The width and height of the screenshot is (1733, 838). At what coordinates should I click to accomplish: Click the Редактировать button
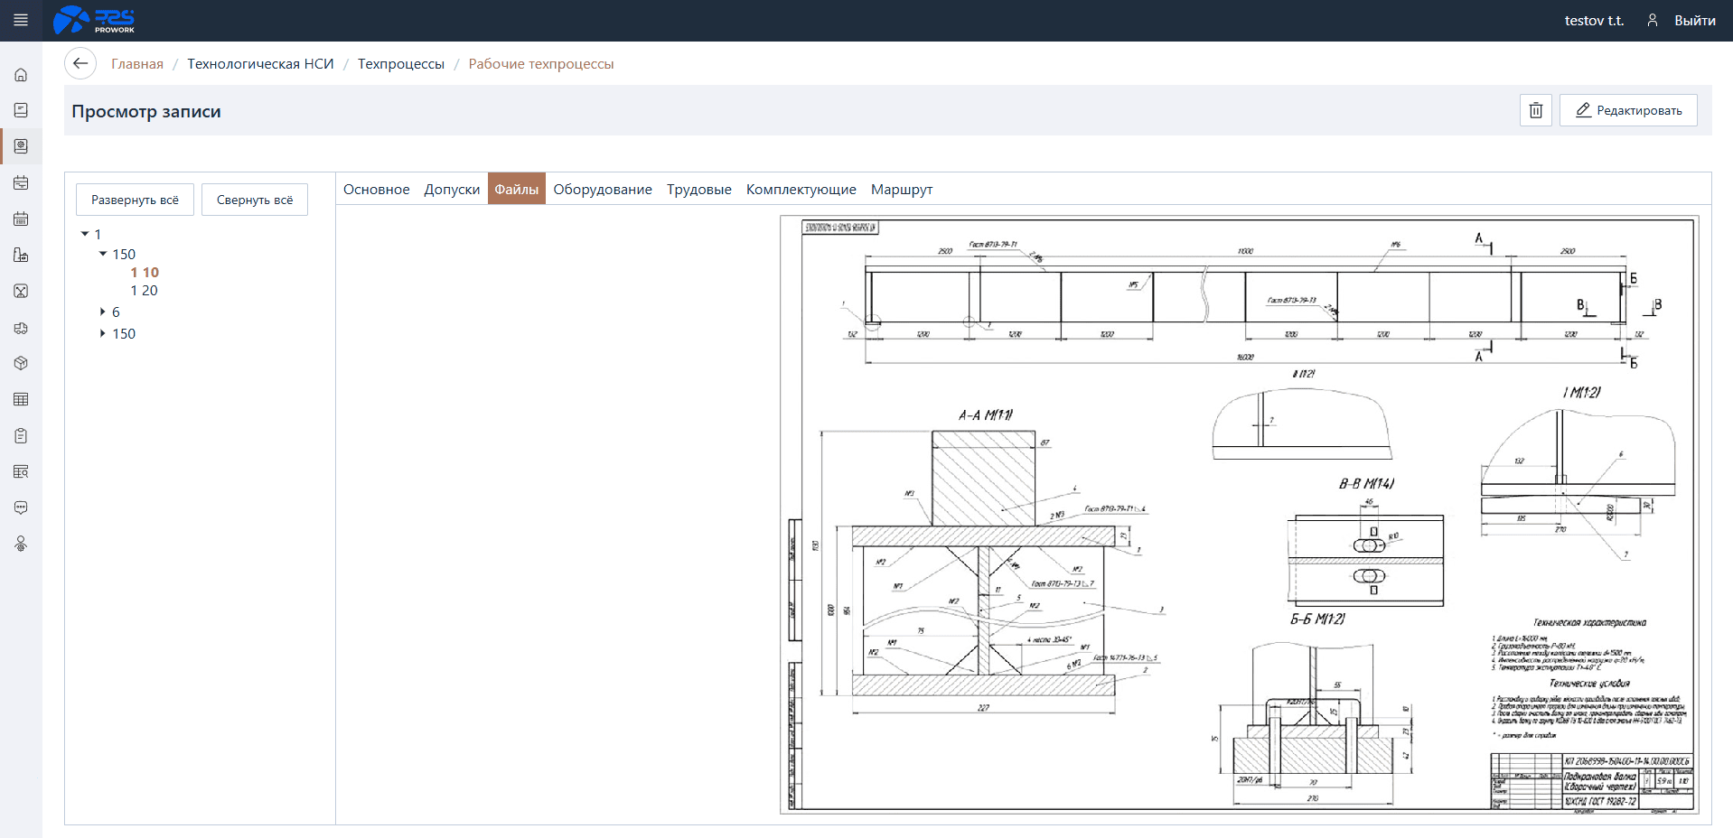click(x=1627, y=110)
